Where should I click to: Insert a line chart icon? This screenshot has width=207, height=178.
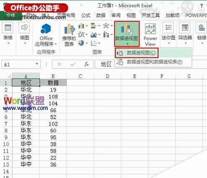tap(81, 34)
